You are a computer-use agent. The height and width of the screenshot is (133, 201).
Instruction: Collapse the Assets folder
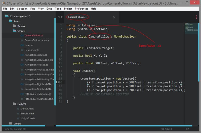pos(11,21)
